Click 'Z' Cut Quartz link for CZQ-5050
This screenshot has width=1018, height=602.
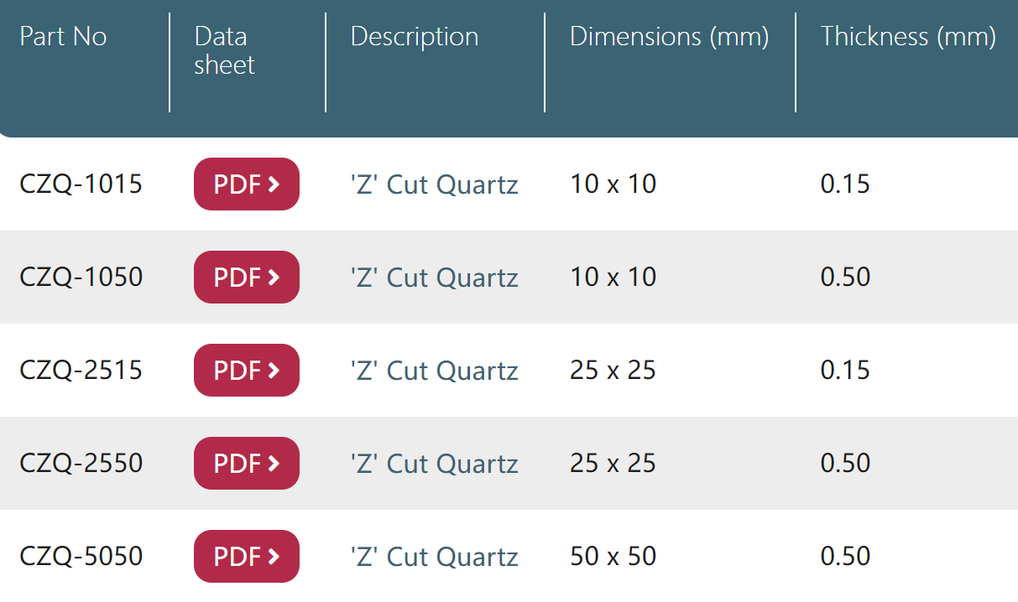point(435,557)
